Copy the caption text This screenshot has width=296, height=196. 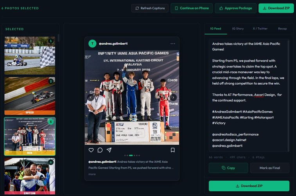point(228,168)
